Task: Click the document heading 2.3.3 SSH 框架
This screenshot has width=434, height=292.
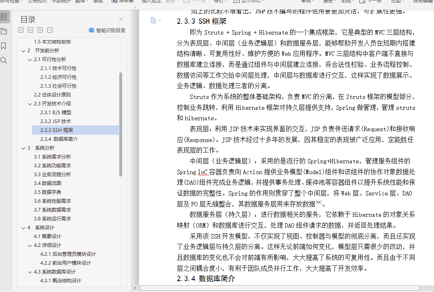Action: [x=201, y=21]
